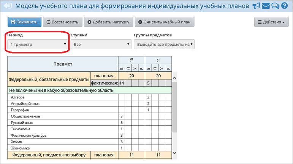Open help via the question mark icon
The width and height of the screenshot is (293, 164).
point(284,6)
